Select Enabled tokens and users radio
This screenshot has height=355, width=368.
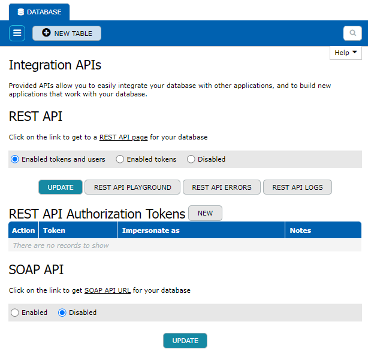15,159
